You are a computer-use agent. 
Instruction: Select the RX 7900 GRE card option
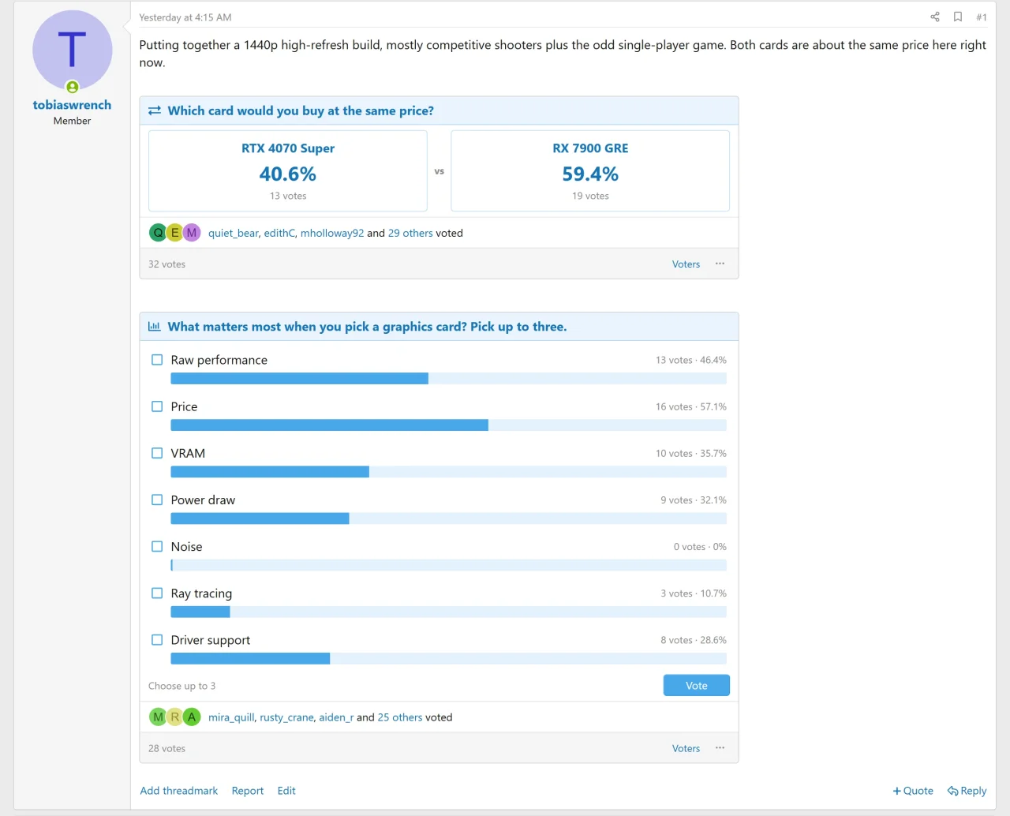[590, 170]
